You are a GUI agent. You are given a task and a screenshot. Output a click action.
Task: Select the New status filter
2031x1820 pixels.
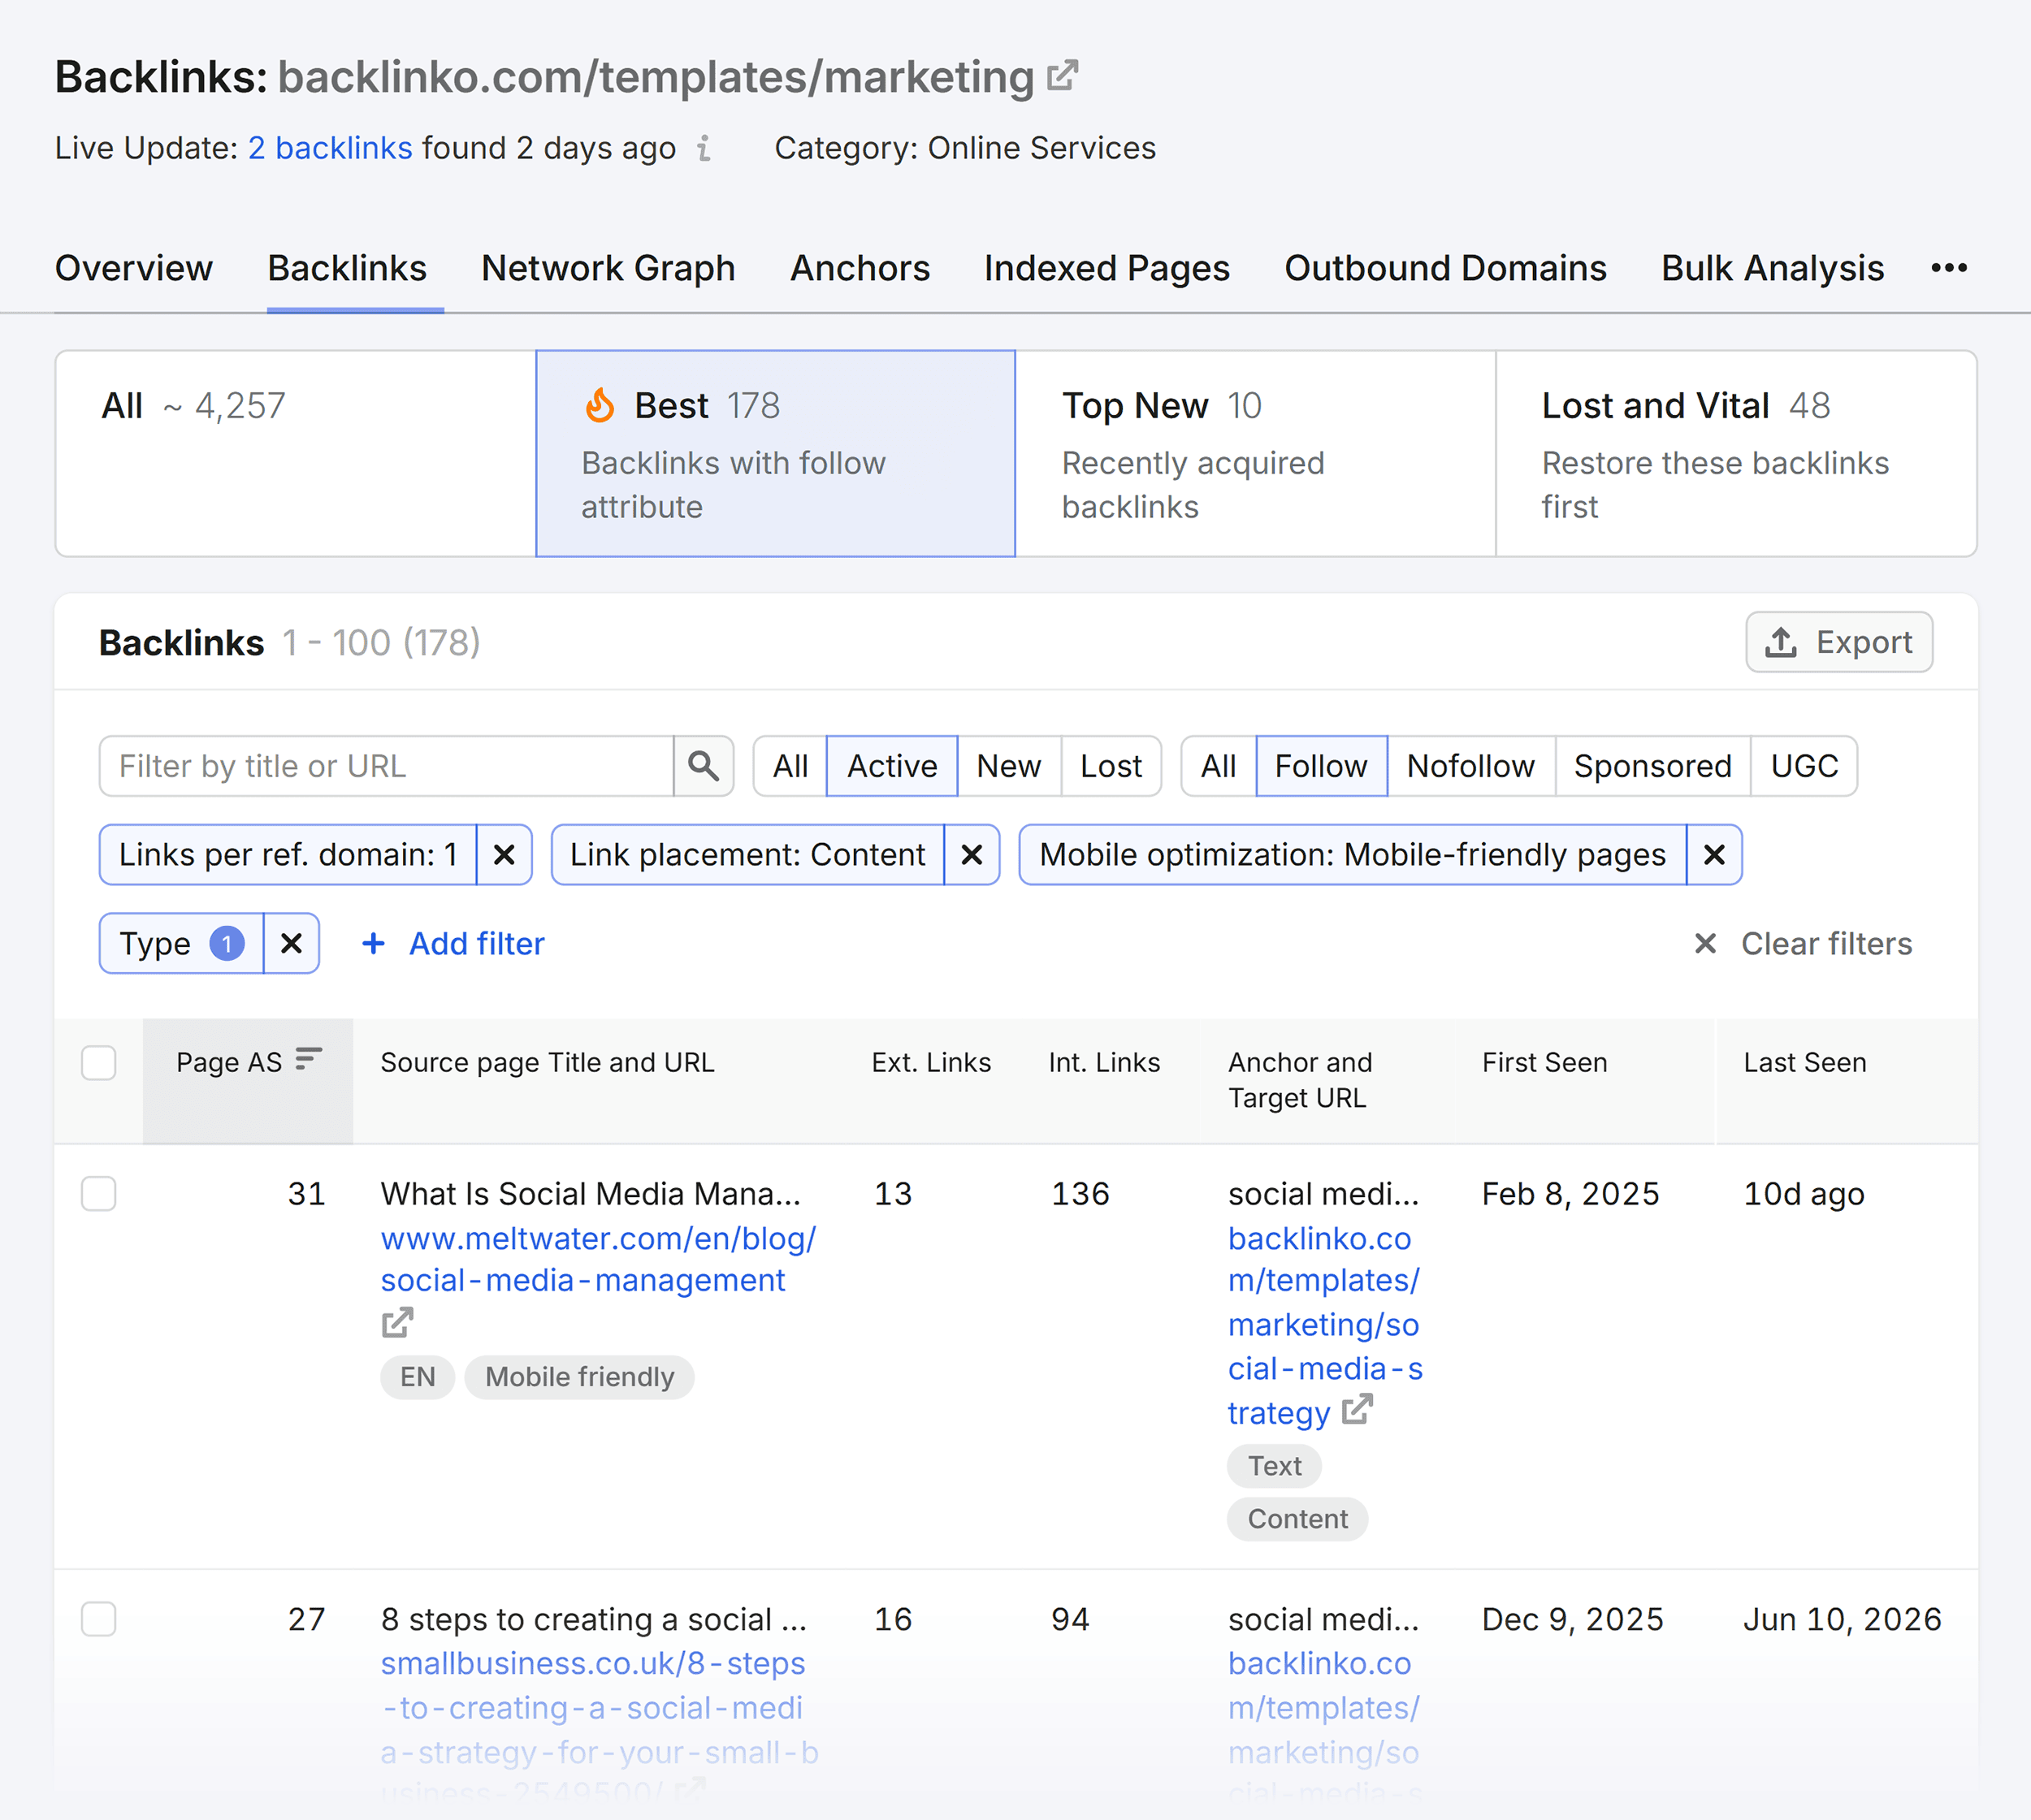point(1008,766)
